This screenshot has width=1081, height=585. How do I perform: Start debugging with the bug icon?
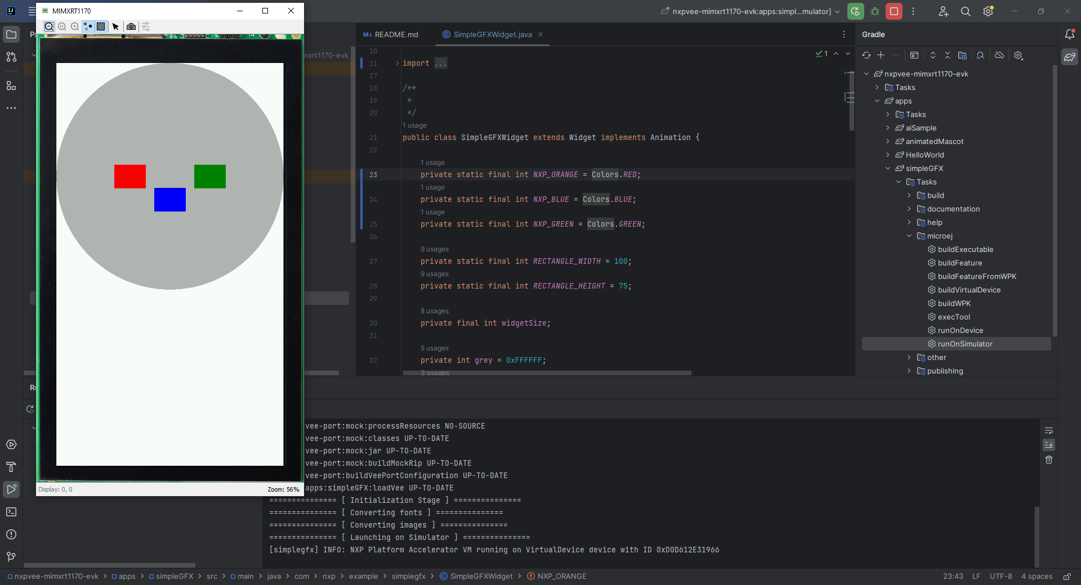(x=875, y=11)
